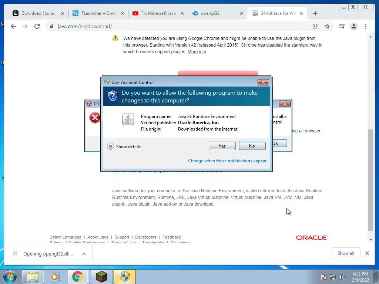Open volume speaker tray icon

tap(342, 277)
